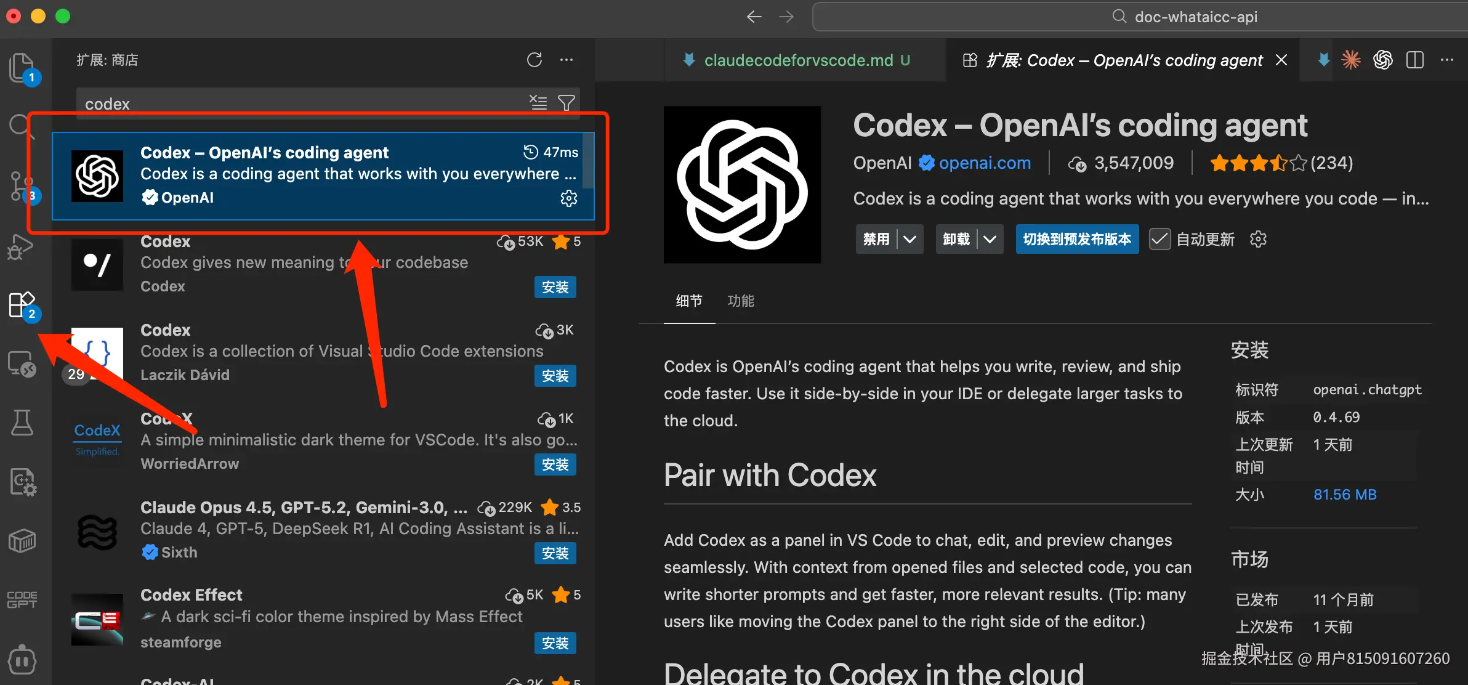Open filter extensions funnel icon
Screen dimensions: 1468x685
pyautogui.click(x=566, y=103)
